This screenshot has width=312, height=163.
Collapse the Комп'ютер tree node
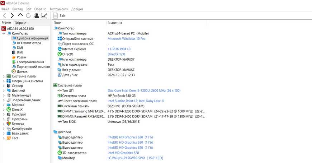click(4, 33)
